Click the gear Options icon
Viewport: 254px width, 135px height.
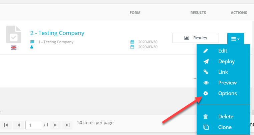coord(206,93)
